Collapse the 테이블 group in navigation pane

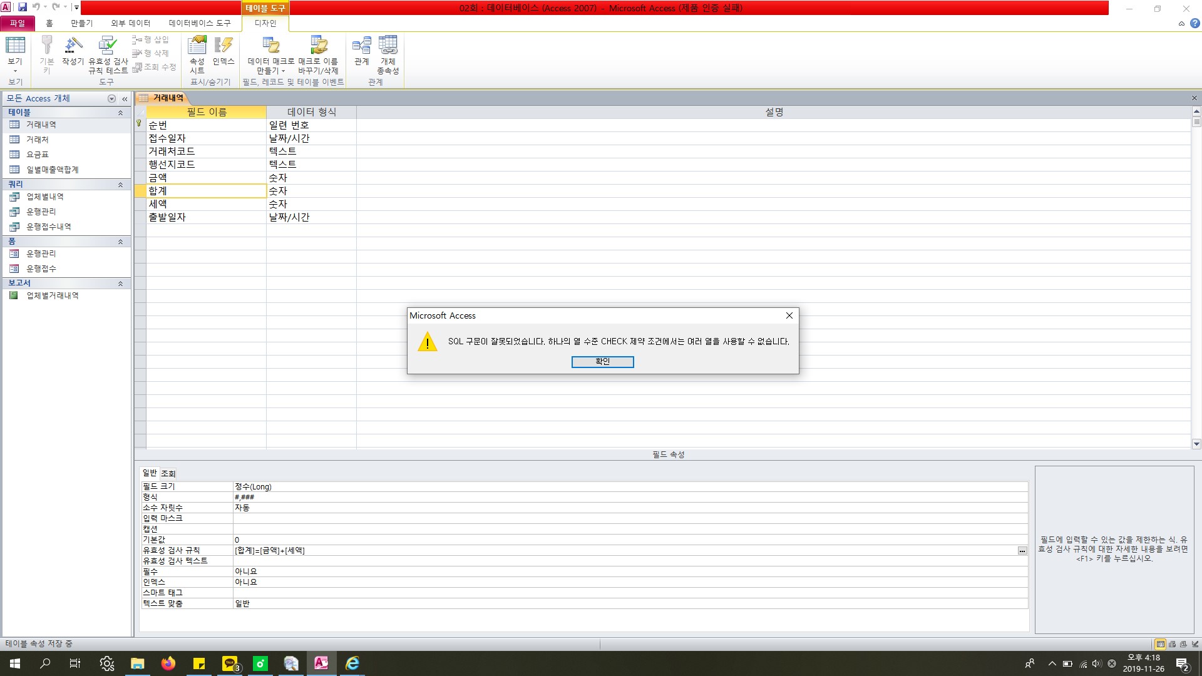point(120,113)
